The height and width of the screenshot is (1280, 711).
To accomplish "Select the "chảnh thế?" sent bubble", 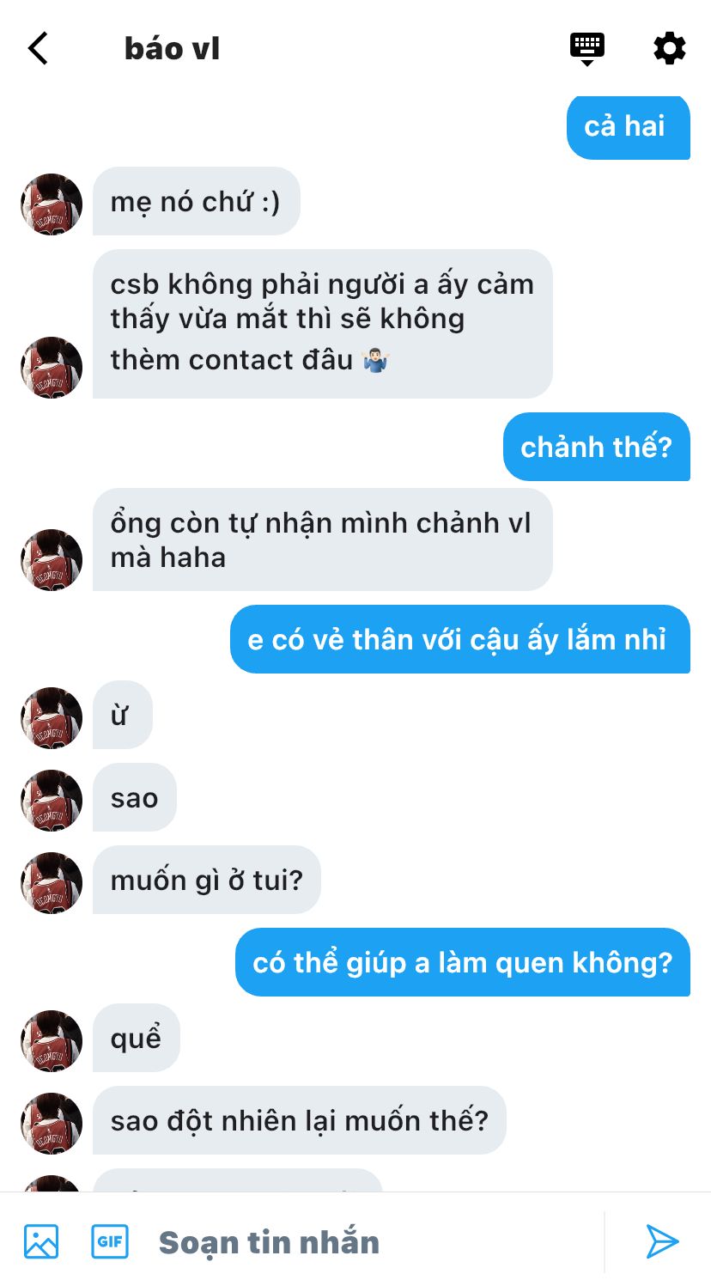I will (x=597, y=447).
